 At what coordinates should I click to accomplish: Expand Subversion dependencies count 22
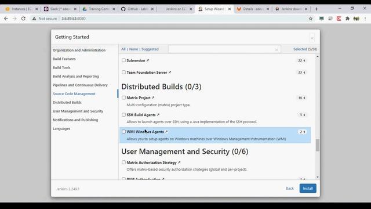301,60
